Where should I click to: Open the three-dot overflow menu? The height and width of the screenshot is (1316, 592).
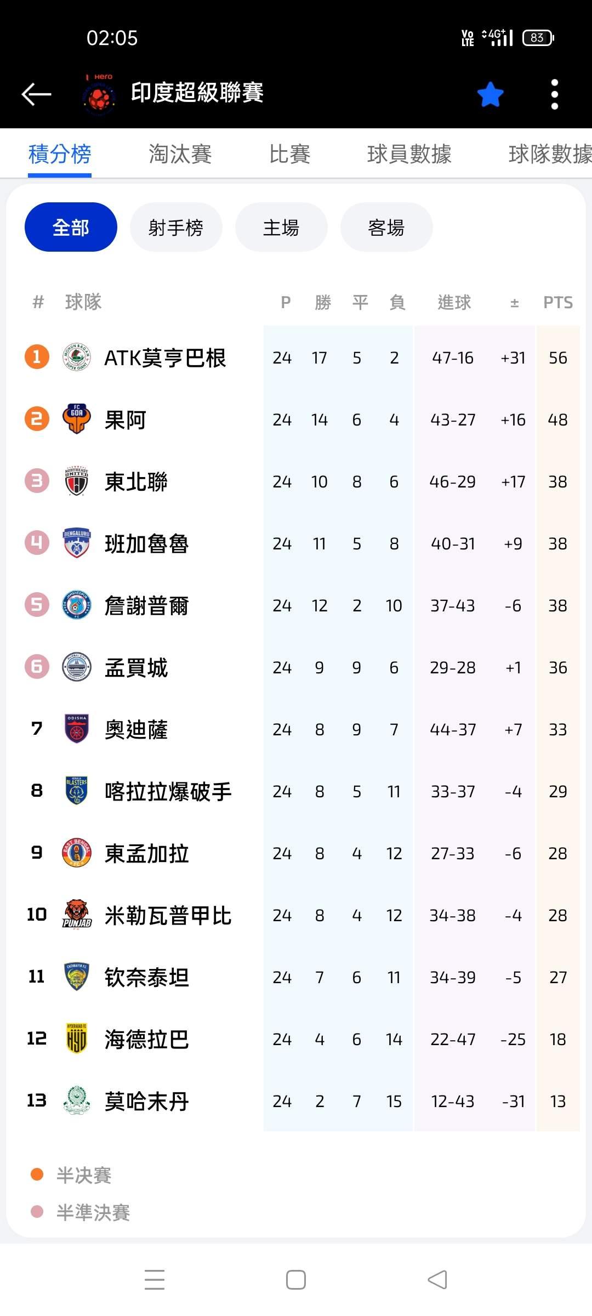[x=554, y=94]
